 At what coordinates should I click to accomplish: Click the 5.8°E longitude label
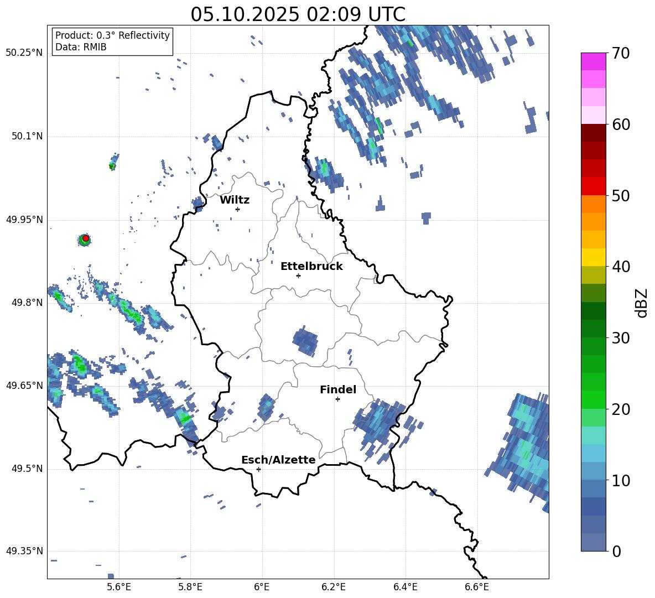tap(190, 587)
